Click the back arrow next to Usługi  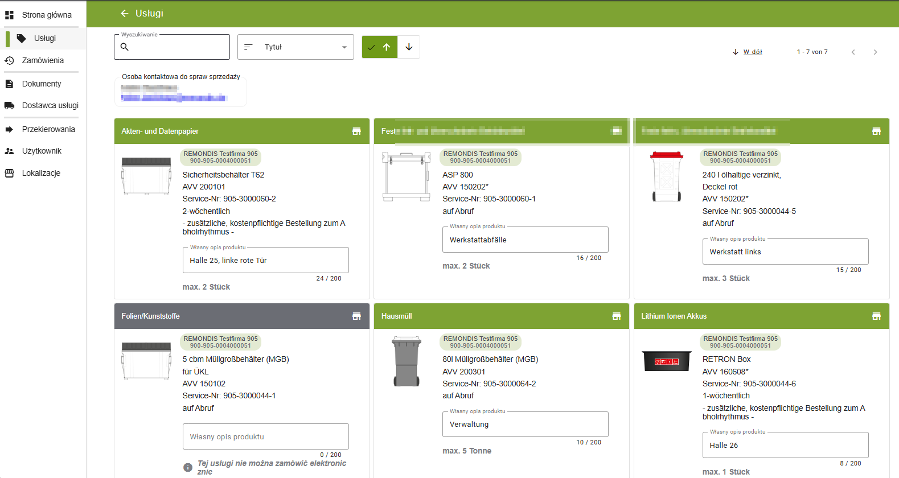coord(125,13)
